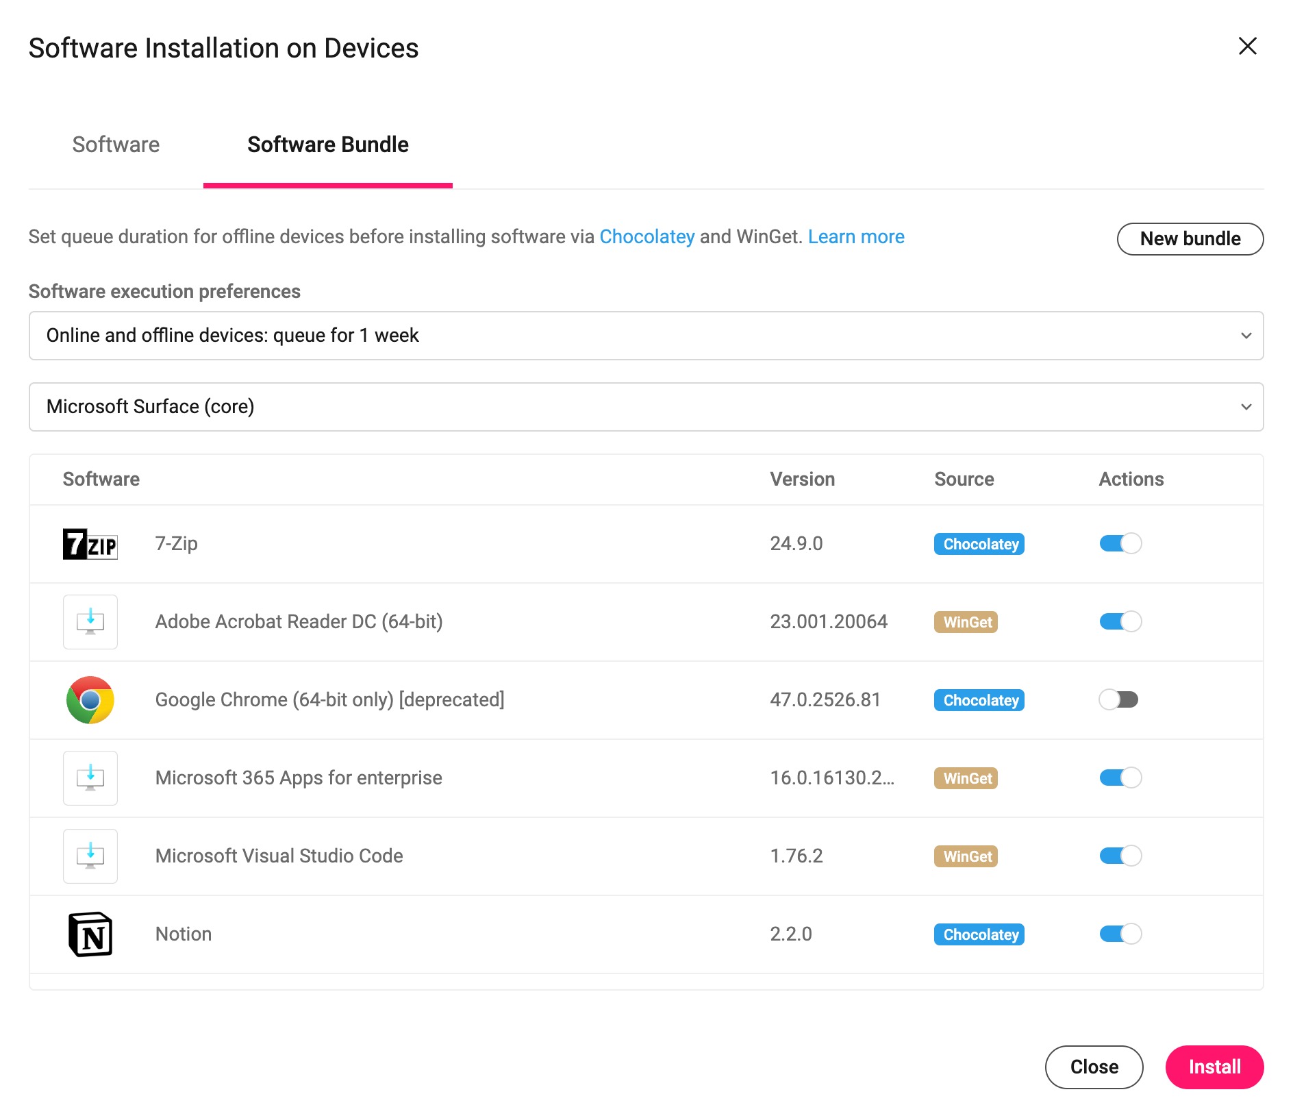The height and width of the screenshot is (1118, 1293).
Task: Click Microsoft 365 Apps for enterprise name
Action: [299, 778]
